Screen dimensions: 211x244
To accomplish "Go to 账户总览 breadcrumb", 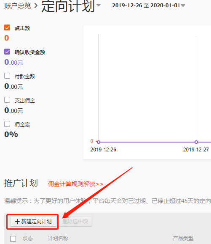I will [18, 6].
